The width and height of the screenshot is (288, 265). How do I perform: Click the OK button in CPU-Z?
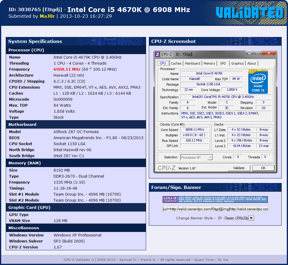click(263, 168)
